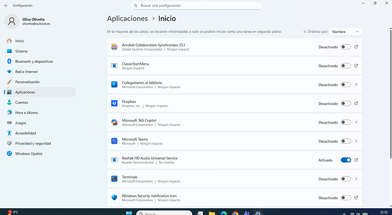This screenshot has width=392, height=215.
Task: Open external link icon for Dropbox
Action: tap(356, 104)
